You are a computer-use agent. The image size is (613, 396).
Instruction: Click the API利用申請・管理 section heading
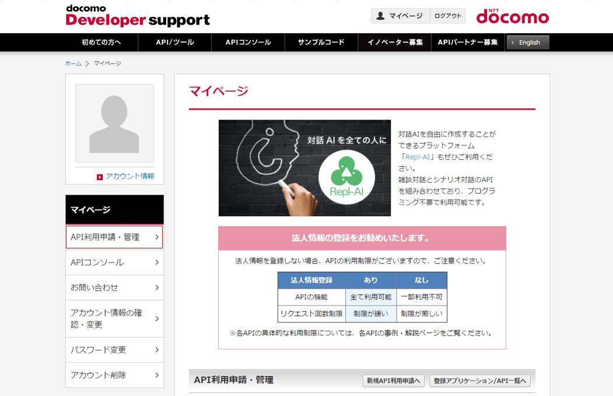pyautogui.click(x=233, y=380)
